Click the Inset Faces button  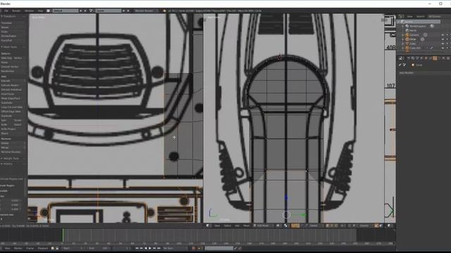(13, 93)
